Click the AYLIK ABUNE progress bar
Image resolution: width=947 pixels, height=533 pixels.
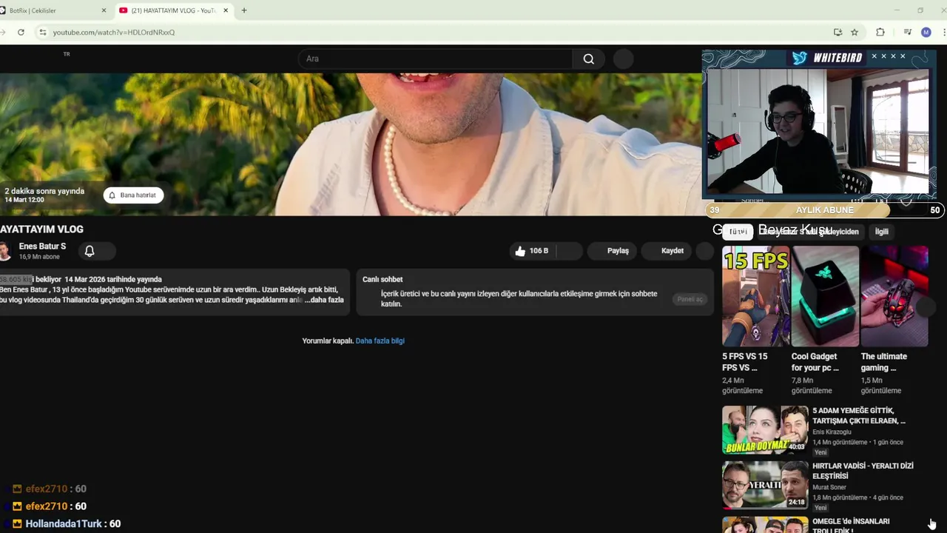(x=824, y=210)
